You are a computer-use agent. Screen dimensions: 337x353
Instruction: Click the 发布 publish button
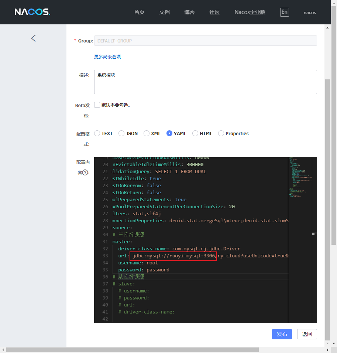282,334
